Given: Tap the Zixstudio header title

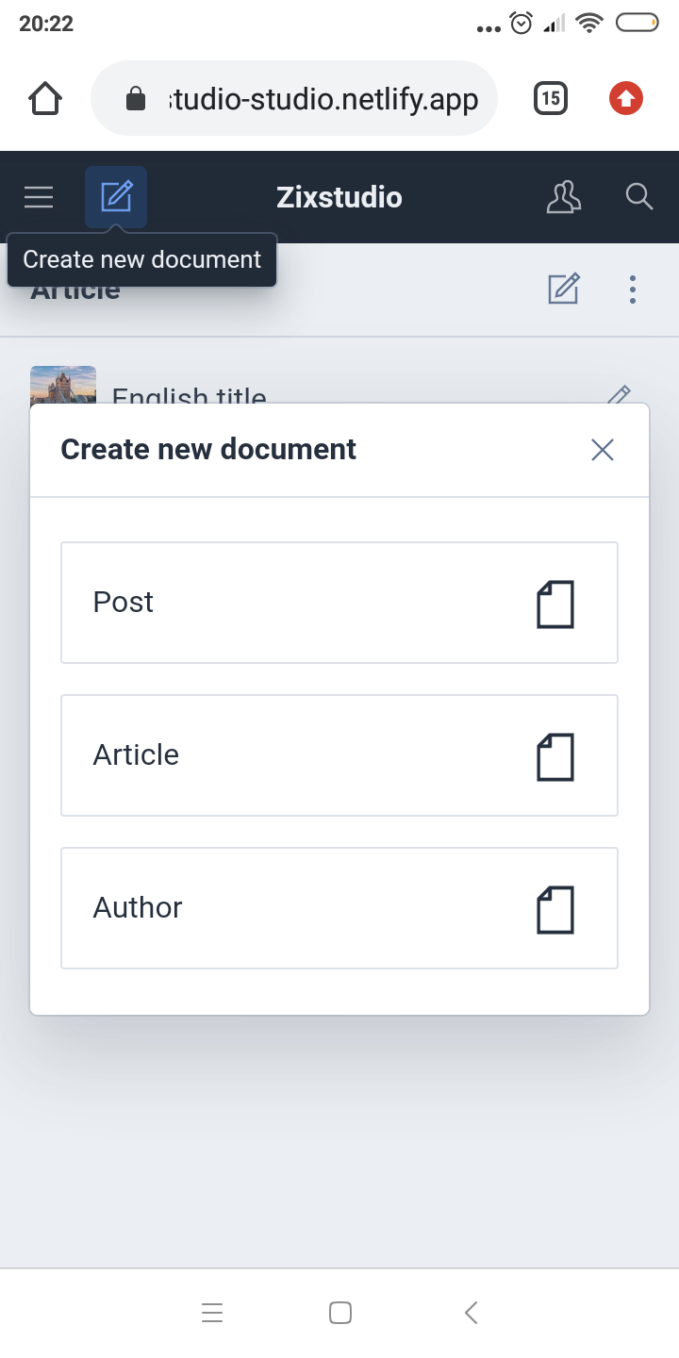Looking at the screenshot, I should pyautogui.click(x=339, y=197).
